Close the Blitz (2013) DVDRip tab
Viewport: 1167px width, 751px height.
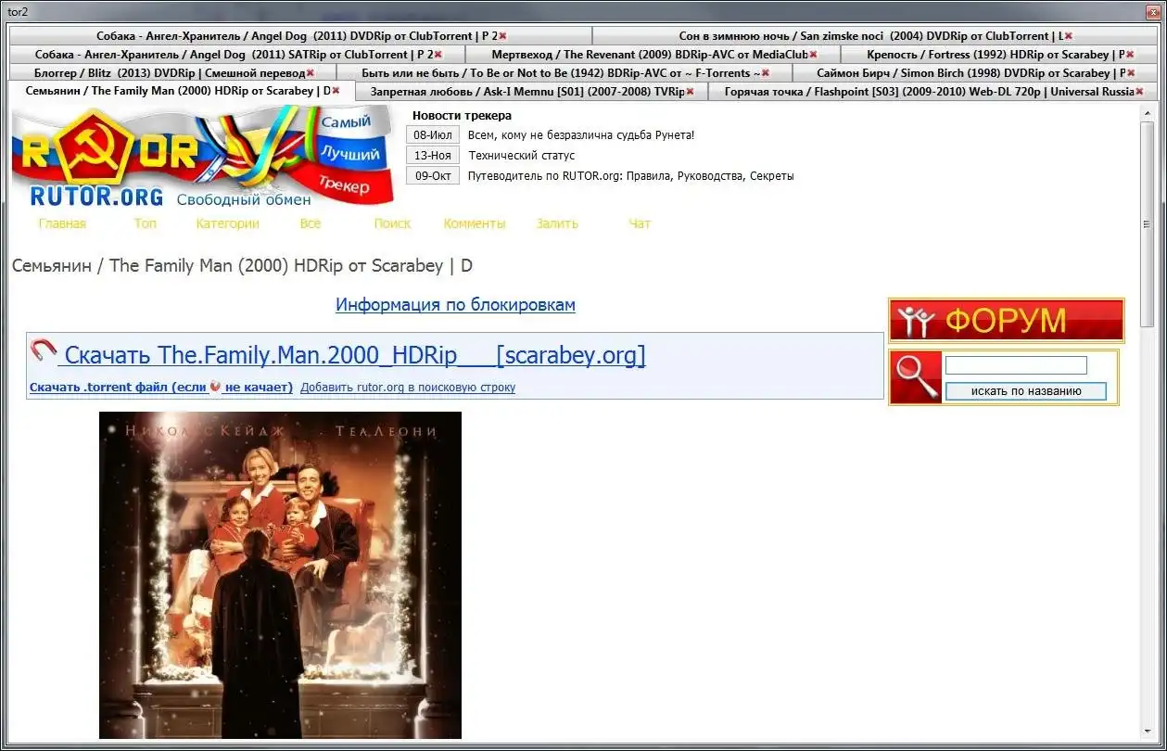(310, 73)
